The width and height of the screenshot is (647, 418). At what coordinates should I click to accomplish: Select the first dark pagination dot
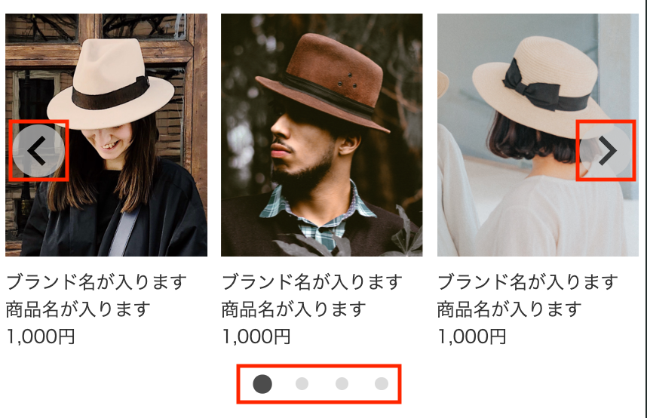click(262, 384)
